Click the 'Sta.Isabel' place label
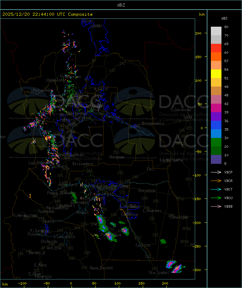Image resolution: width=242 pixels, height=288 pixels. click(x=159, y=273)
